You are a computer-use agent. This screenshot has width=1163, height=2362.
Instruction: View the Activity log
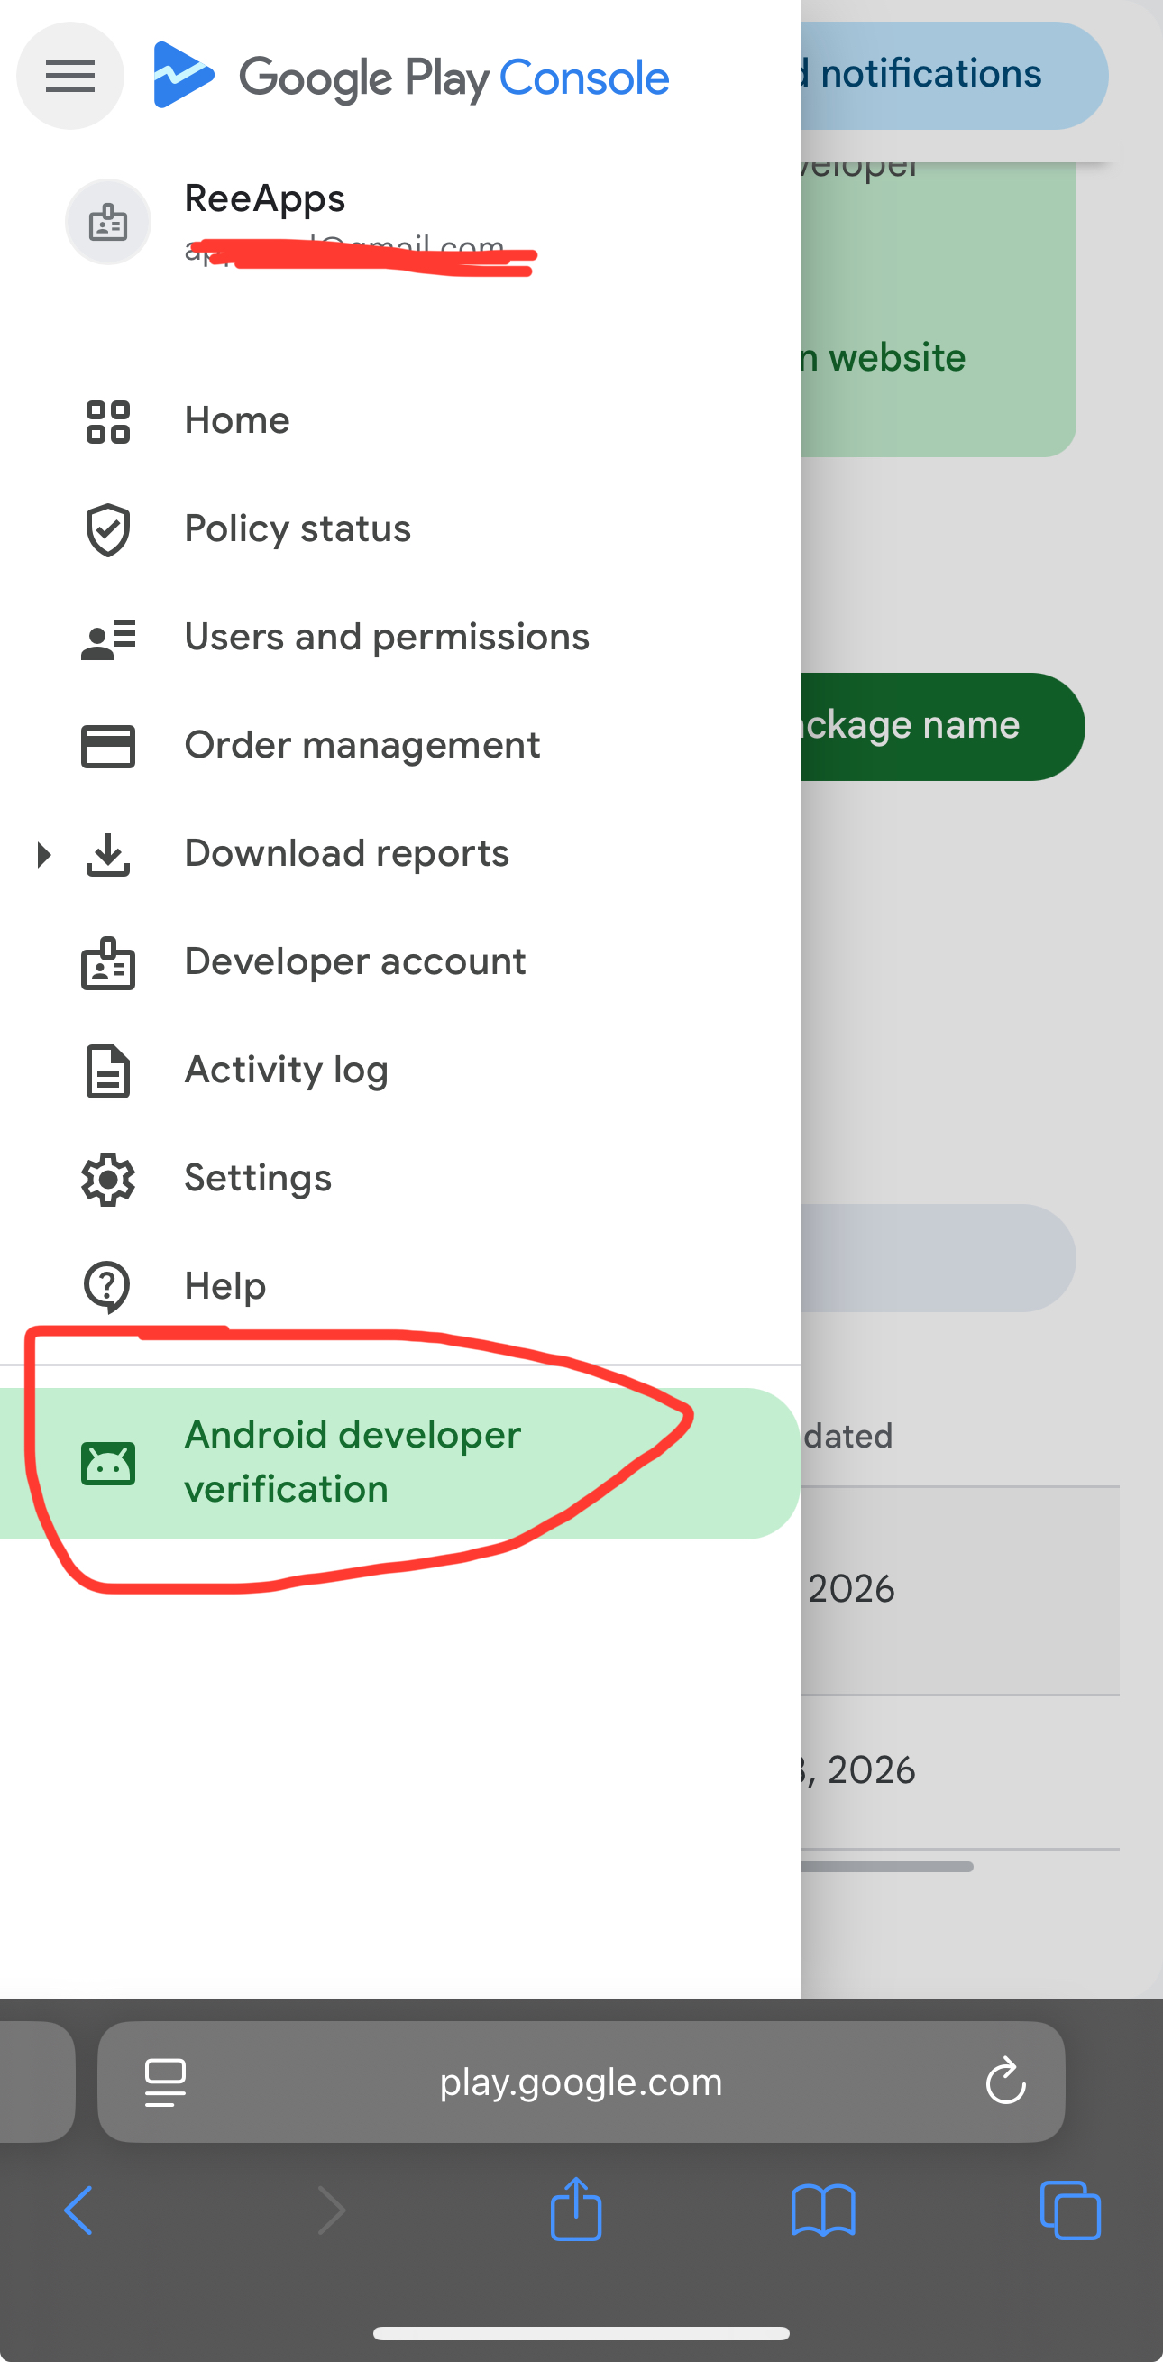[400, 1070]
